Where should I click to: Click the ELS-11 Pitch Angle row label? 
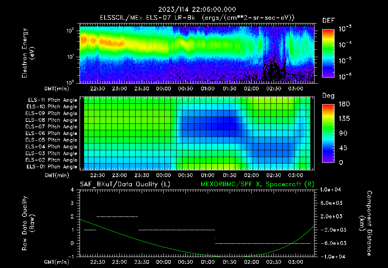tap(52, 100)
